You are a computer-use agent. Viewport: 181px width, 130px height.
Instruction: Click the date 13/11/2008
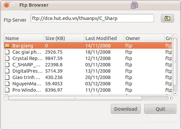pos(98,71)
